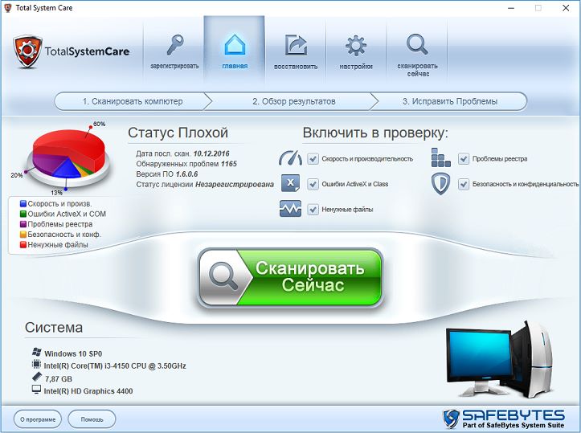581x433 pixels.
Task: Click 'Windows 10 SP0' text
Action: (x=73, y=353)
